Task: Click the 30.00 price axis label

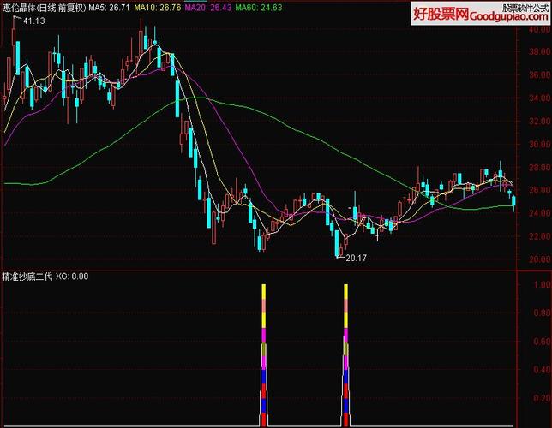Action: click(539, 144)
